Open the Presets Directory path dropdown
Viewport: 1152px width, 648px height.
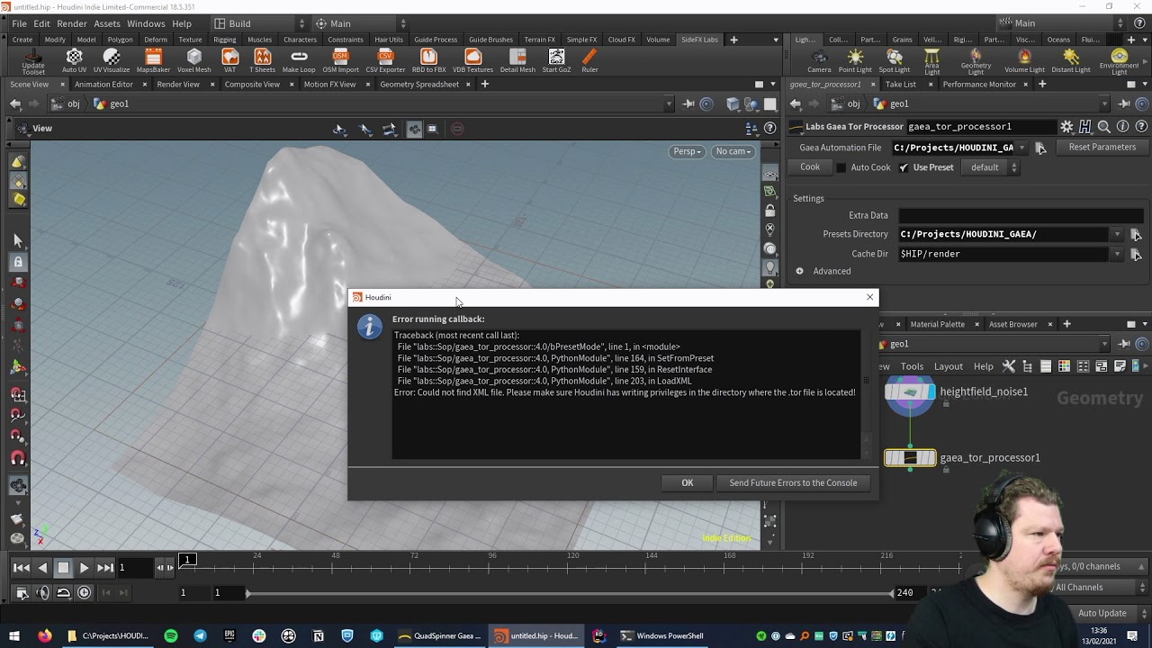click(1117, 234)
